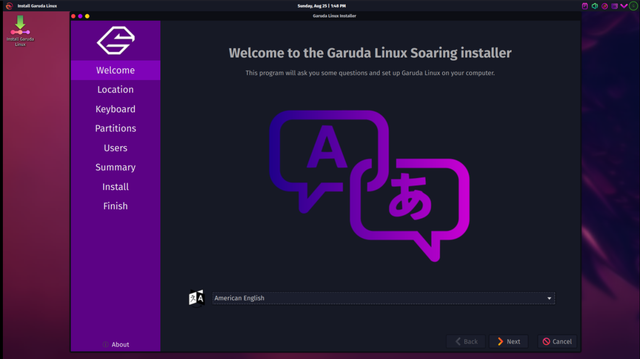The image size is (640, 359).
Task: Click the Garuda eagle icon in the menu bar
Action: tap(9, 5)
